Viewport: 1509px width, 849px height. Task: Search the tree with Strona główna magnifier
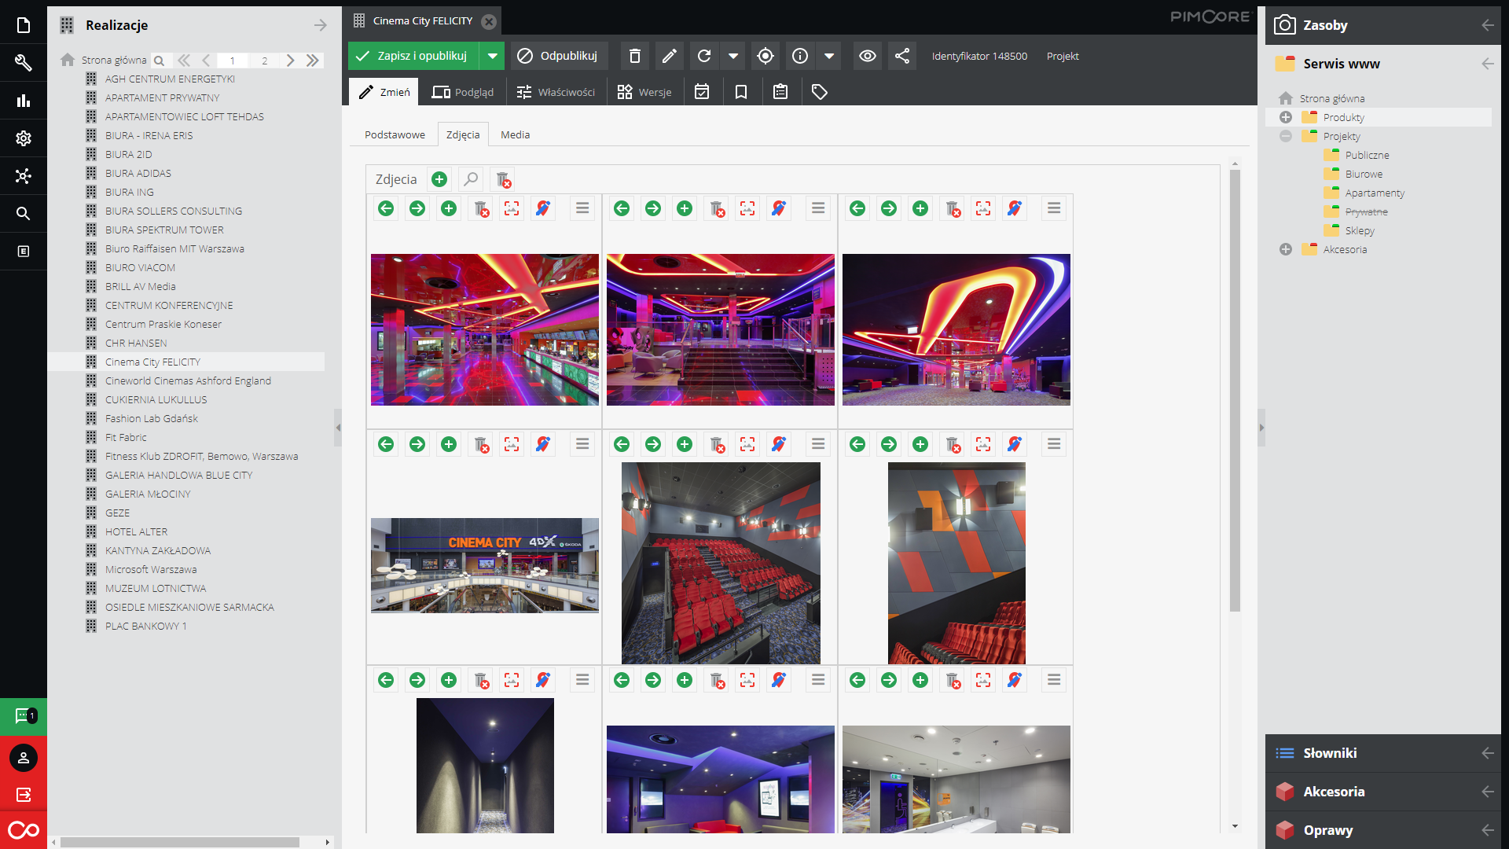(159, 61)
